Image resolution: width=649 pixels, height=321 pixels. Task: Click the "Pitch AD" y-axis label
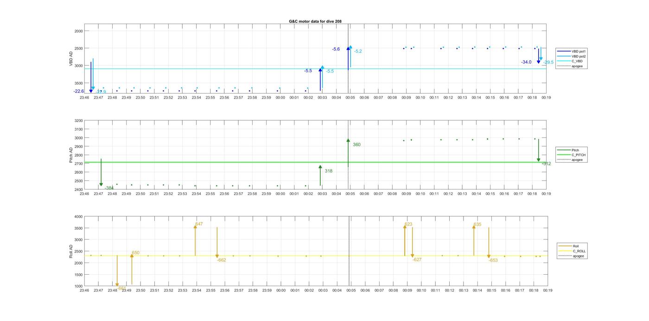pos(71,155)
